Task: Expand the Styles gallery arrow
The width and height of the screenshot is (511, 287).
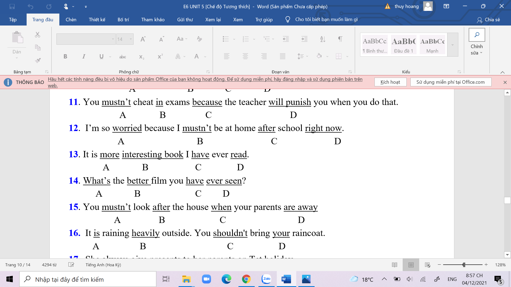Action: tap(452, 45)
